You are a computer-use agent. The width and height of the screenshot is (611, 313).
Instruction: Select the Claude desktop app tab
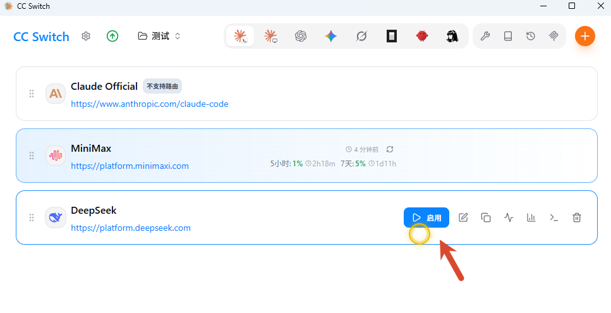(270, 36)
